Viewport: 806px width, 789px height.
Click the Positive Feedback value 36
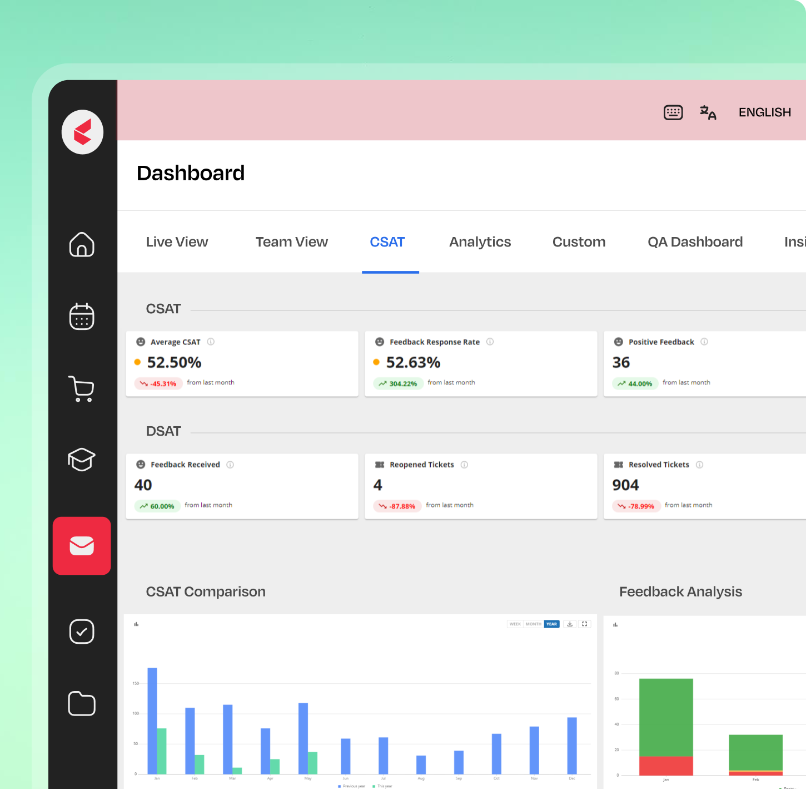[x=621, y=362]
